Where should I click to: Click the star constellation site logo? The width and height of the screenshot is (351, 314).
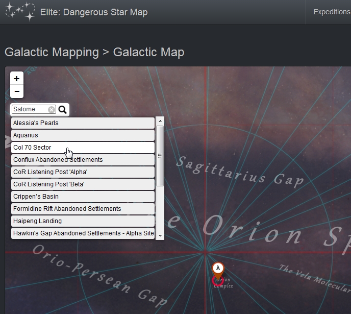20,12
